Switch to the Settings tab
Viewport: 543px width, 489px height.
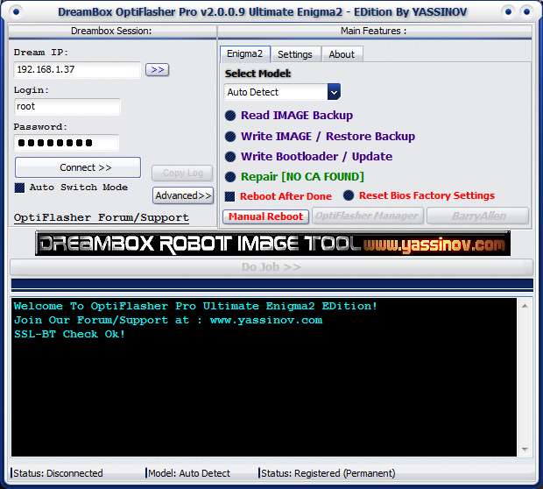click(x=295, y=54)
